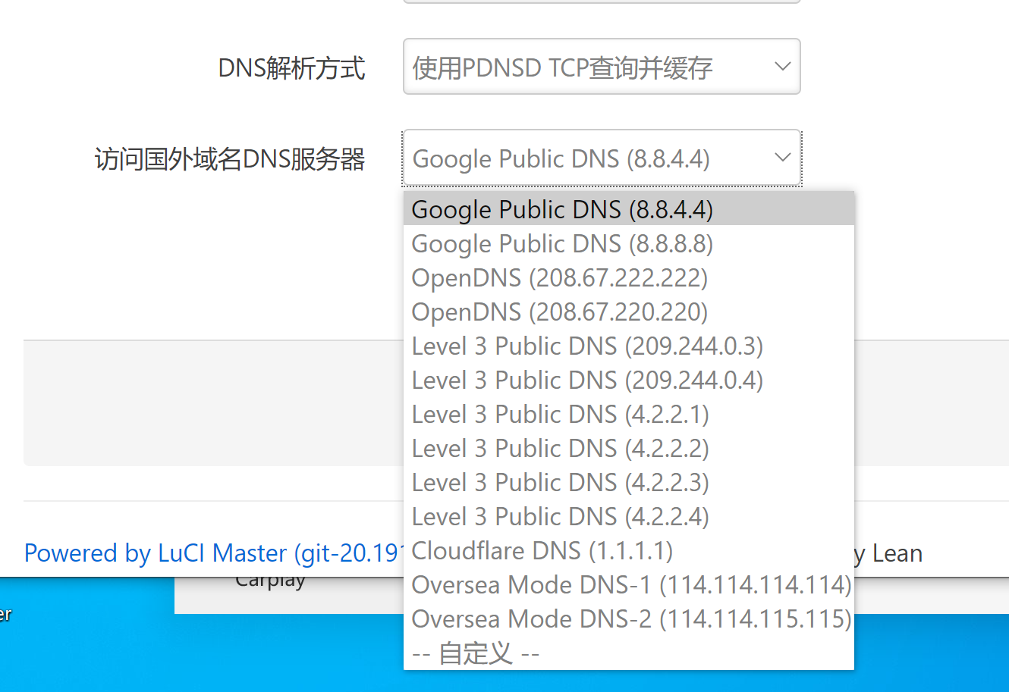Select Level 3 Public DNS (209.244.0.4)
The width and height of the screenshot is (1009, 692).
pos(587,380)
